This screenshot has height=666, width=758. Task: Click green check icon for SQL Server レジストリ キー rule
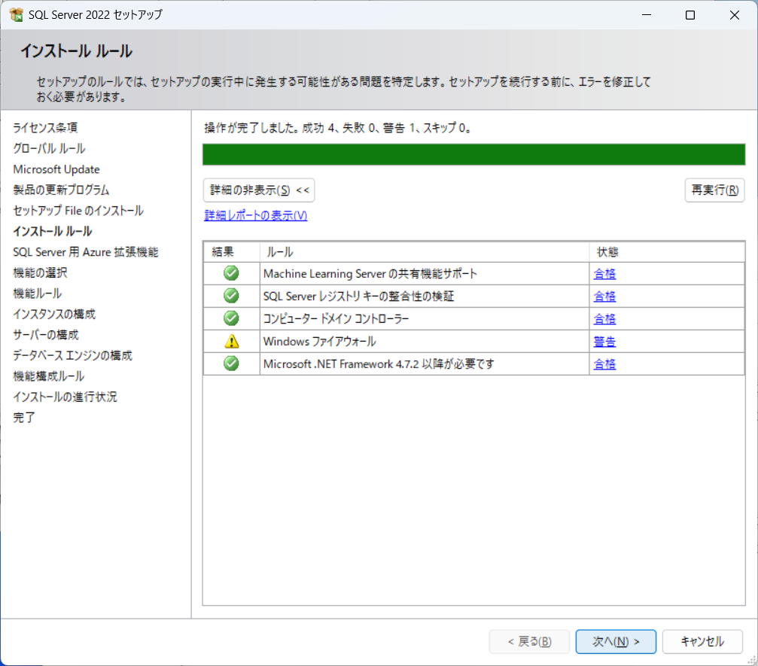pyautogui.click(x=231, y=297)
